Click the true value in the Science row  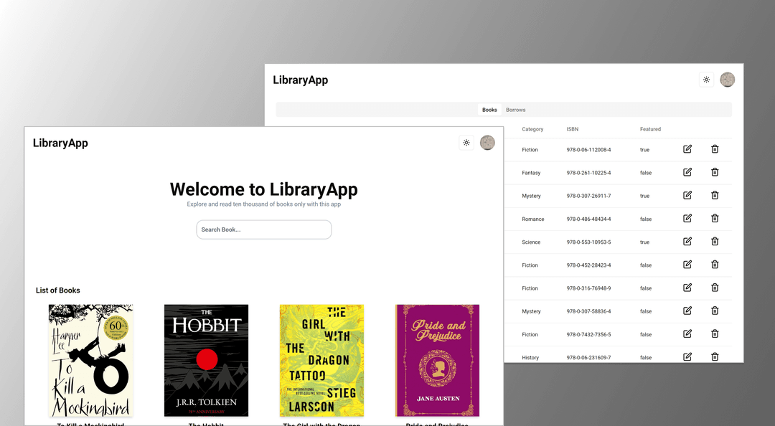[644, 242]
